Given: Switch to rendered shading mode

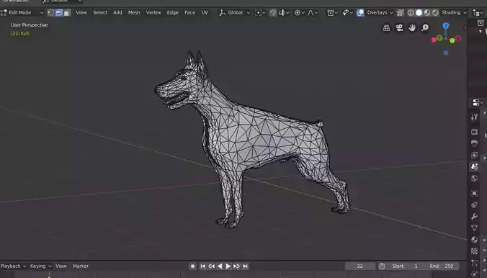Looking at the screenshot, I should (435, 13).
